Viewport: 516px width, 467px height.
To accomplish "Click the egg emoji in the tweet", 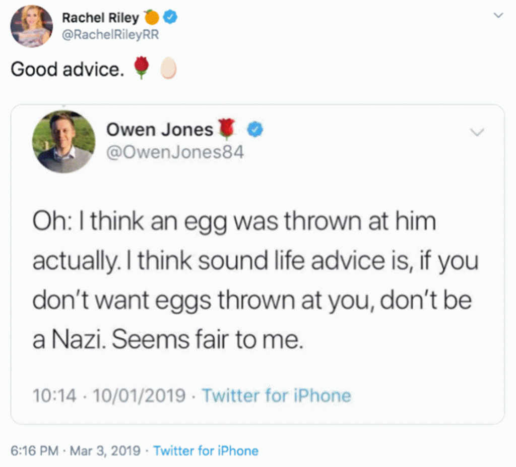I will pos(168,69).
